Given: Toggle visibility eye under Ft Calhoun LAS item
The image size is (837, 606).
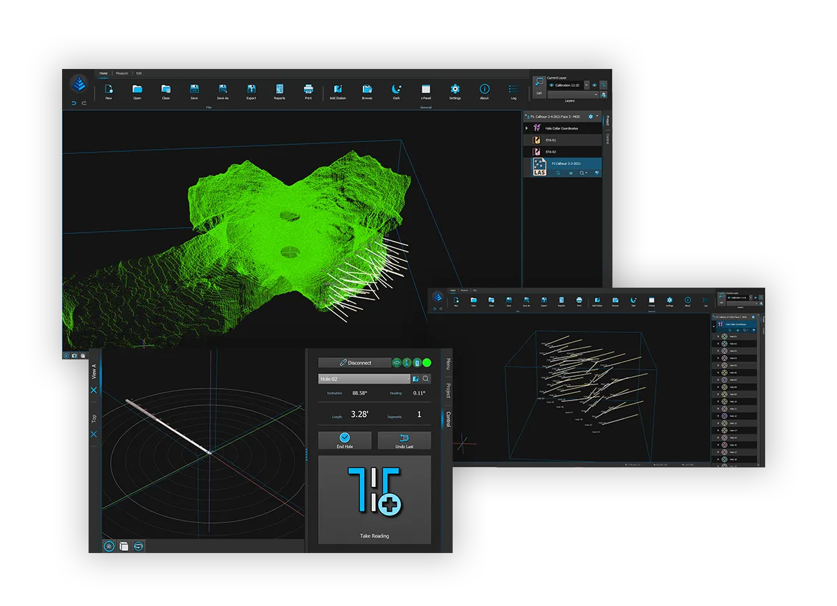Looking at the screenshot, I should [571, 173].
